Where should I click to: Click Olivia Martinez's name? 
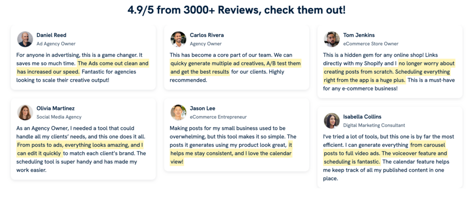click(x=56, y=108)
